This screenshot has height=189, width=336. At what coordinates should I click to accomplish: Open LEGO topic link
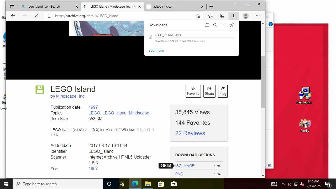(94, 113)
